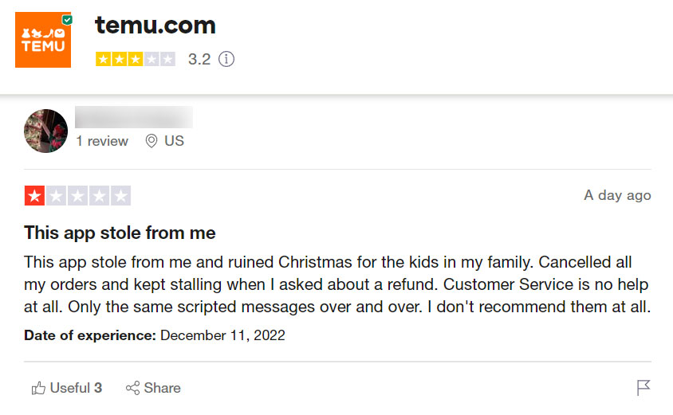This screenshot has height=415, width=673.
Task: Click the blurred reviewer name
Action: coord(133,117)
